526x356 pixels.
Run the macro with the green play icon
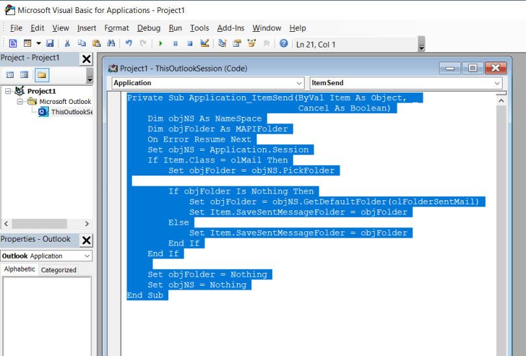tap(160, 44)
